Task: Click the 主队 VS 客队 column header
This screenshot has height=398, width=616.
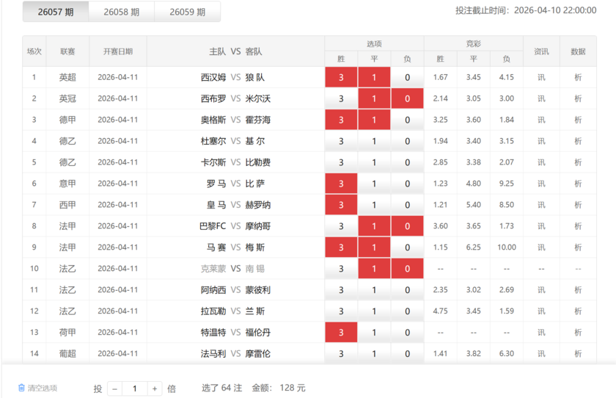Action: (235, 51)
